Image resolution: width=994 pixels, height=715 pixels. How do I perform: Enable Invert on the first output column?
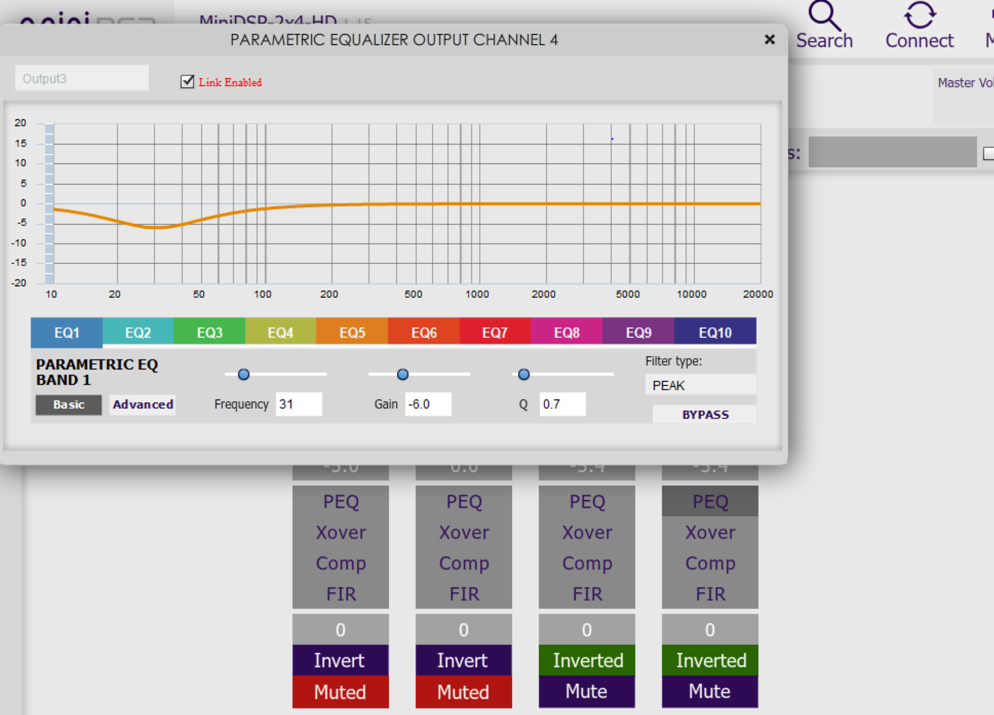click(x=340, y=660)
